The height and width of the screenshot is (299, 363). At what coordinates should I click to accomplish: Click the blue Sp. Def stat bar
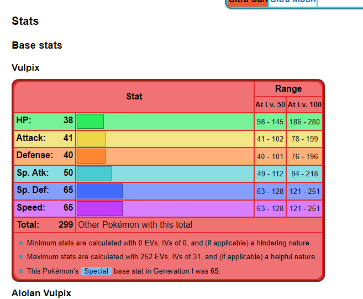click(x=99, y=191)
